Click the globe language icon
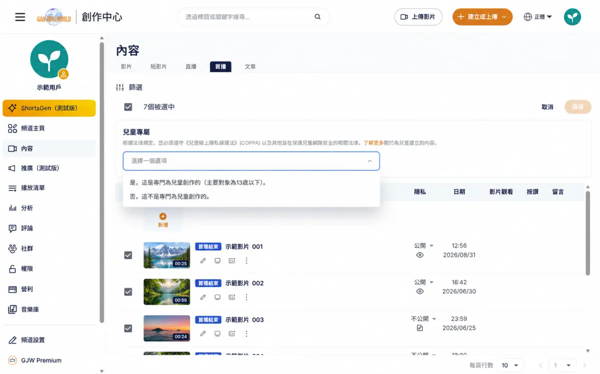Viewport: 600px width, 374px height. pyautogui.click(x=527, y=17)
